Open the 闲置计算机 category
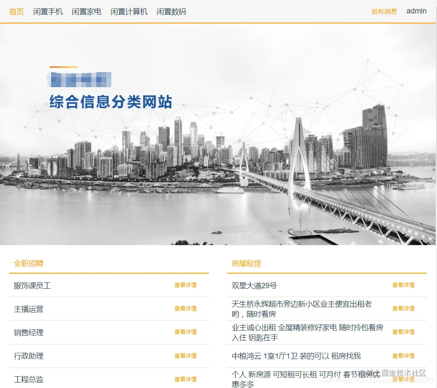Image resolution: width=437 pixels, height=388 pixels. [x=129, y=12]
